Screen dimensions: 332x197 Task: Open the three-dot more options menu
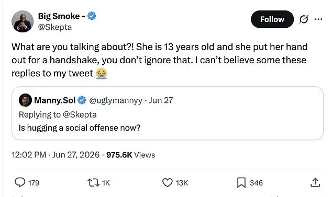[318, 19]
